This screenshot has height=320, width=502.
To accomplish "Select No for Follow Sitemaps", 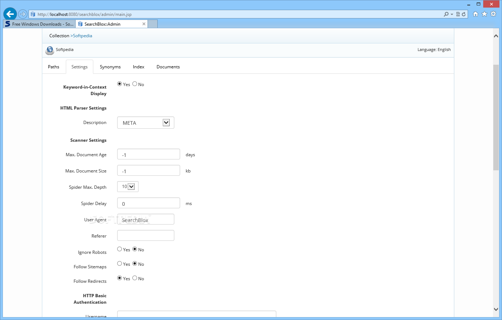I will 135,264.
